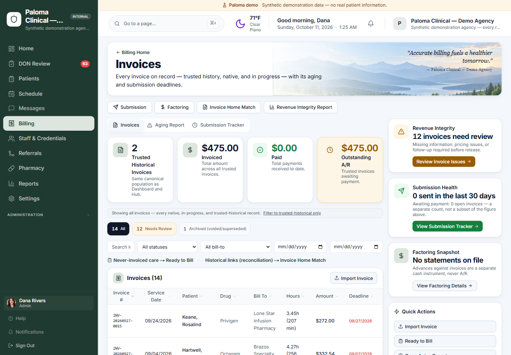The width and height of the screenshot is (511, 355).
Task: Sort by the Deadline column header
Action: [361, 296]
